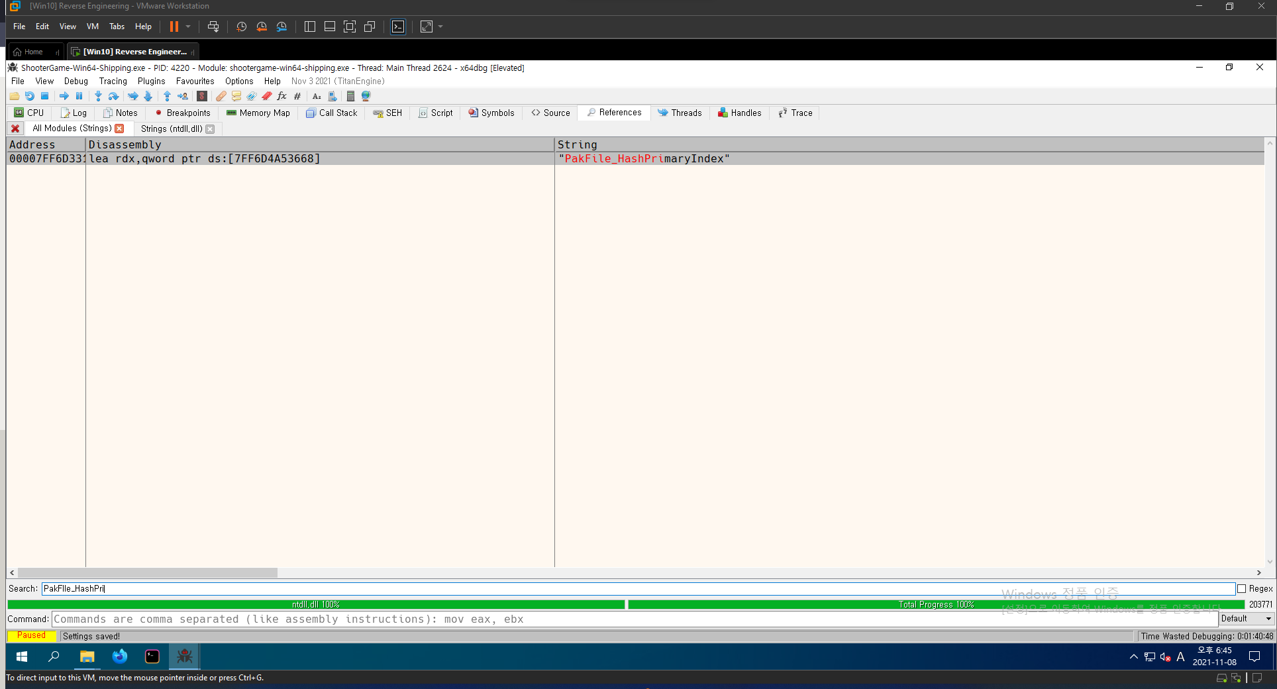Close the Strings (ntdll.dll) tab
The image size is (1277, 689).
211,129
